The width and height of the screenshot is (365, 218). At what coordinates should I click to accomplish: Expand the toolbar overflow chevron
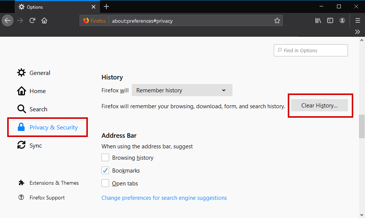point(357,32)
